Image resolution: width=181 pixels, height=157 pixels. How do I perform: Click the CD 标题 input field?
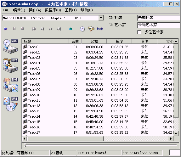point(159,18)
